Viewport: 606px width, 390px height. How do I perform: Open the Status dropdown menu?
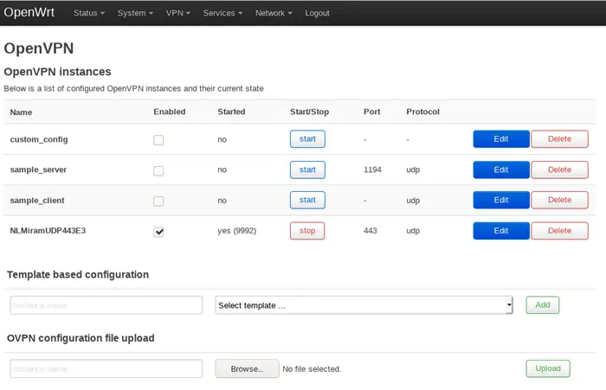coord(89,13)
